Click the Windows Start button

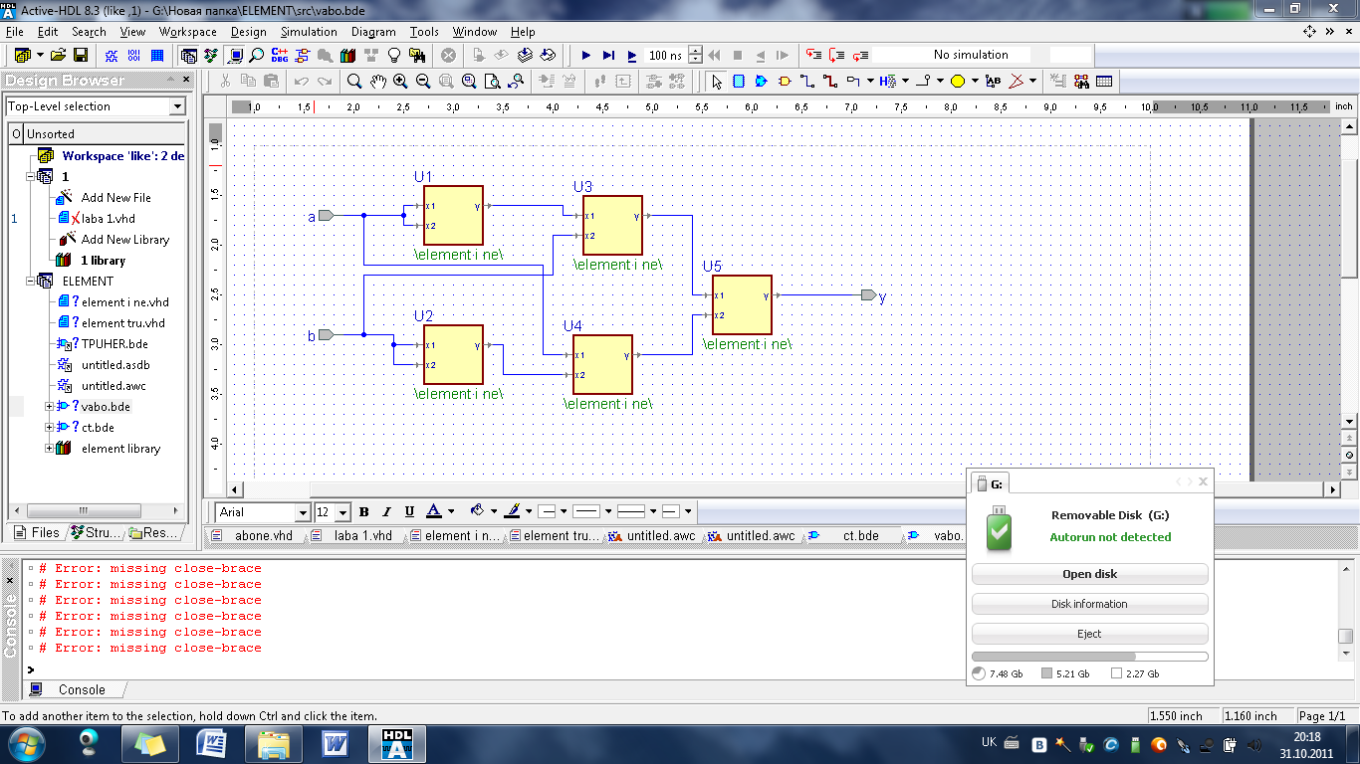point(25,743)
